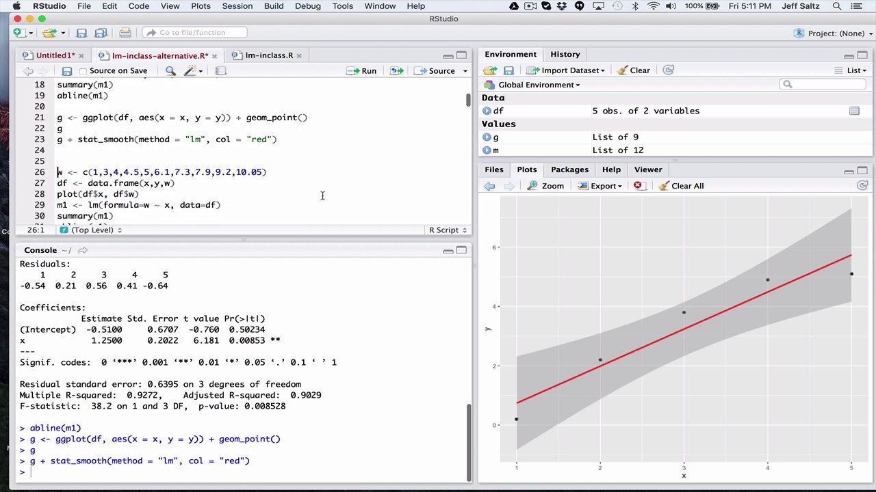
Task: Expand the df data object
Action: (x=487, y=111)
